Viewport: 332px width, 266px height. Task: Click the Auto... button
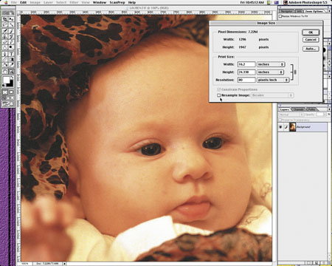[311, 49]
